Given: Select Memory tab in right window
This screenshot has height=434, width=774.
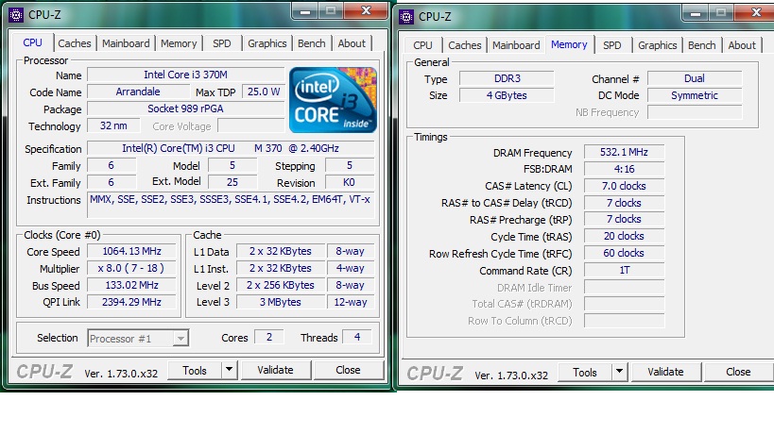Looking at the screenshot, I should tap(569, 44).
